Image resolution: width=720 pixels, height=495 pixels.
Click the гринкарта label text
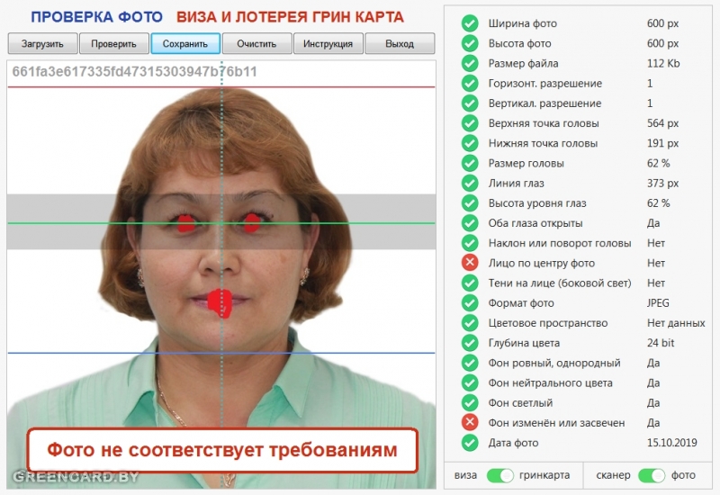pos(544,475)
